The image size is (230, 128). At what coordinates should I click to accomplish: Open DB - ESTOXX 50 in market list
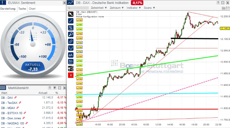point(12,113)
